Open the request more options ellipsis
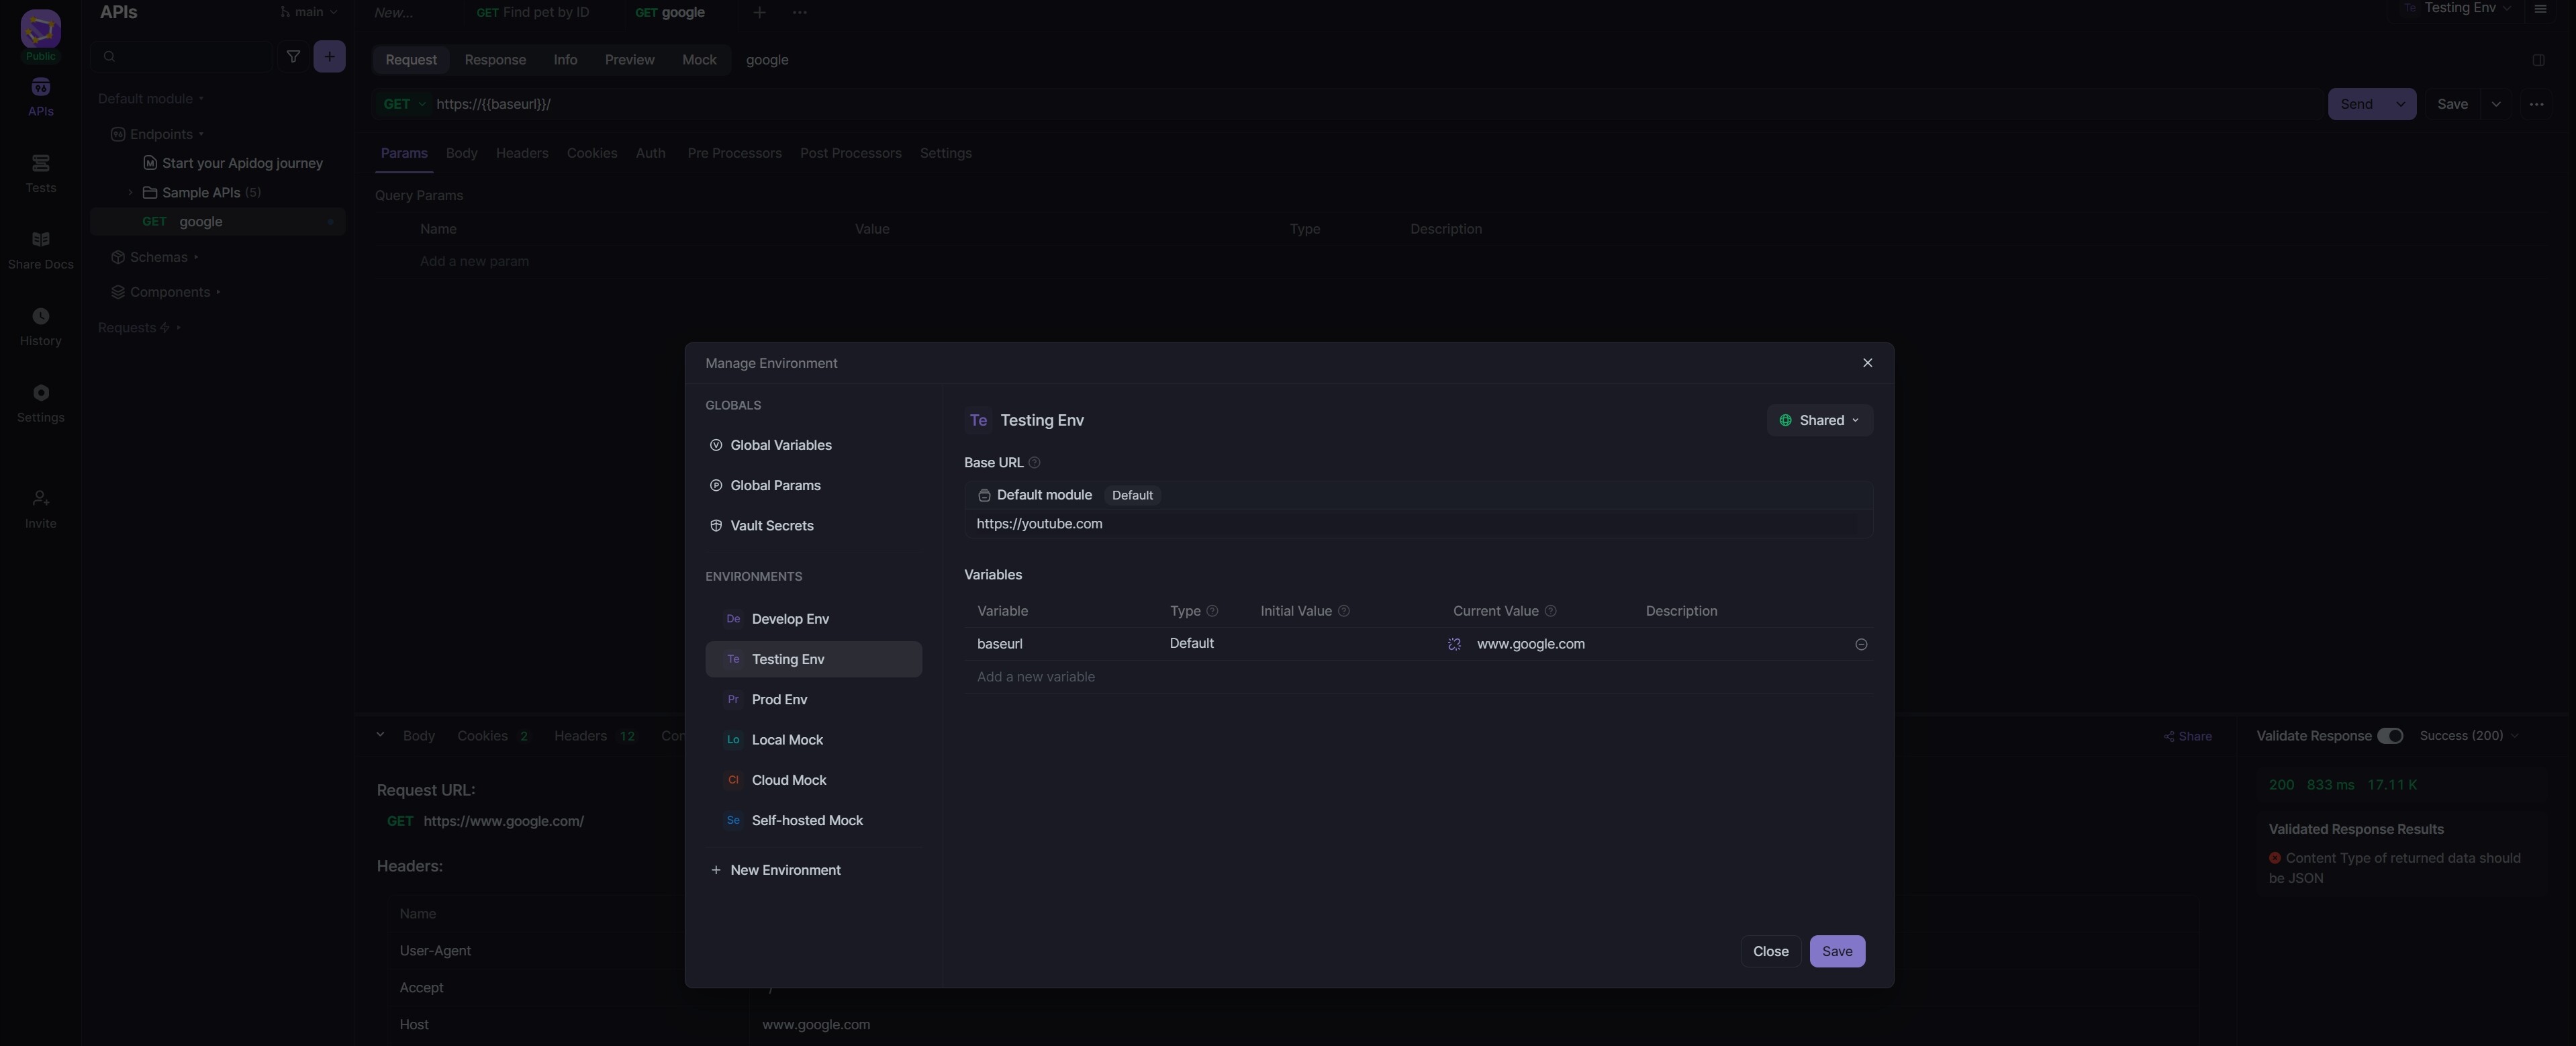 point(2536,104)
